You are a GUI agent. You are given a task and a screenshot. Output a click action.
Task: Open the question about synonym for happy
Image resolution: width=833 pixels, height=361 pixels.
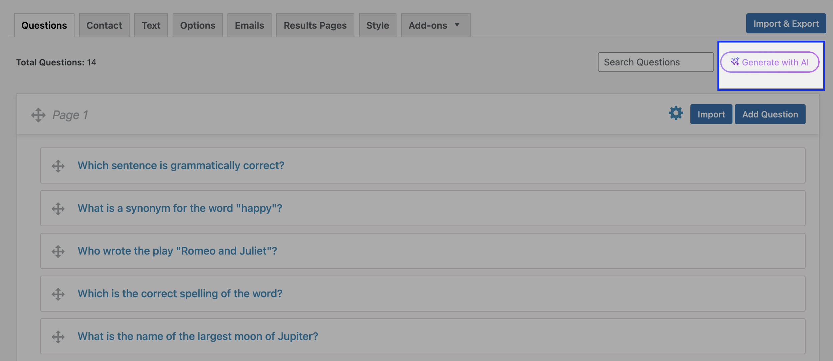click(x=180, y=208)
